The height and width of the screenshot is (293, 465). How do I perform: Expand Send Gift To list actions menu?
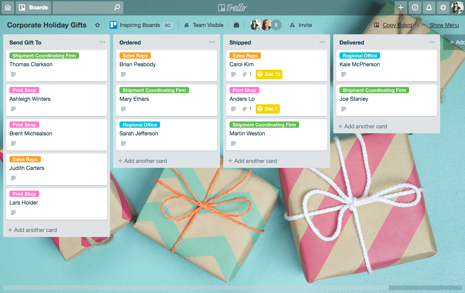[102, 42]
